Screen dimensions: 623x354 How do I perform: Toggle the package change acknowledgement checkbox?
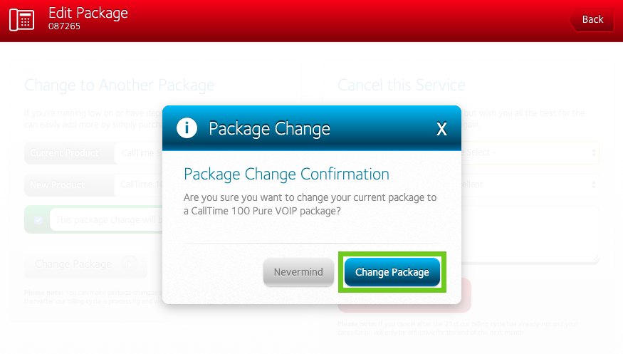tap(38, 220)
